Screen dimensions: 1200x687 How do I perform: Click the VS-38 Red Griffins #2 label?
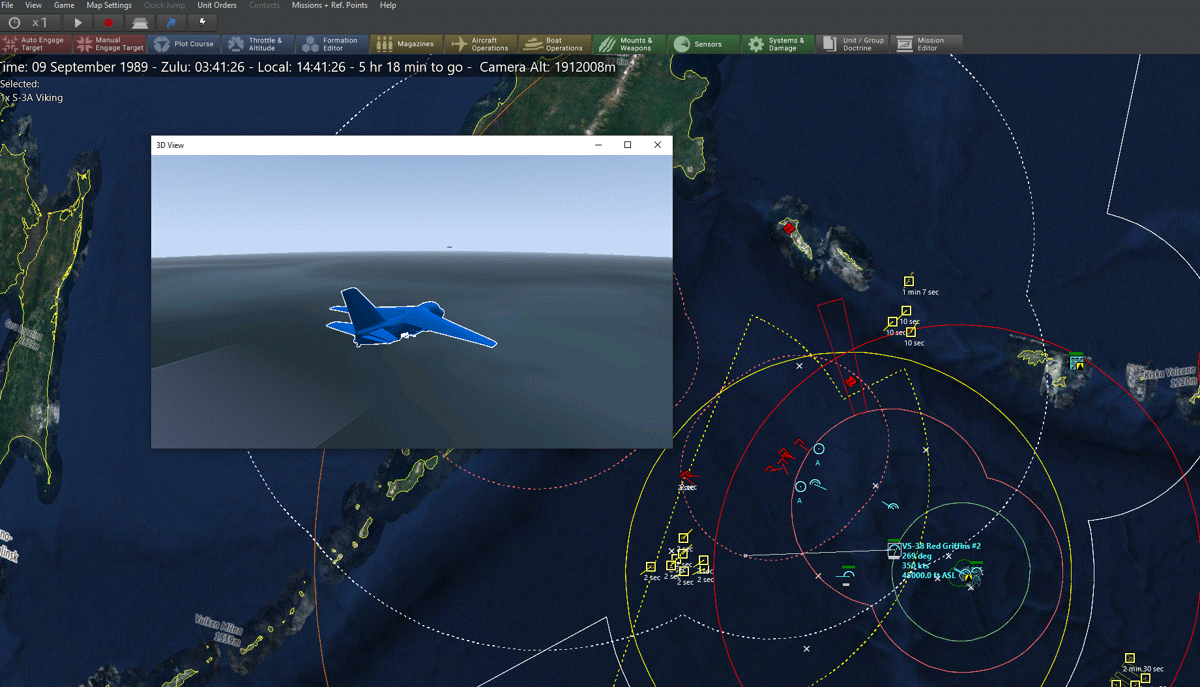click(941, 546)
